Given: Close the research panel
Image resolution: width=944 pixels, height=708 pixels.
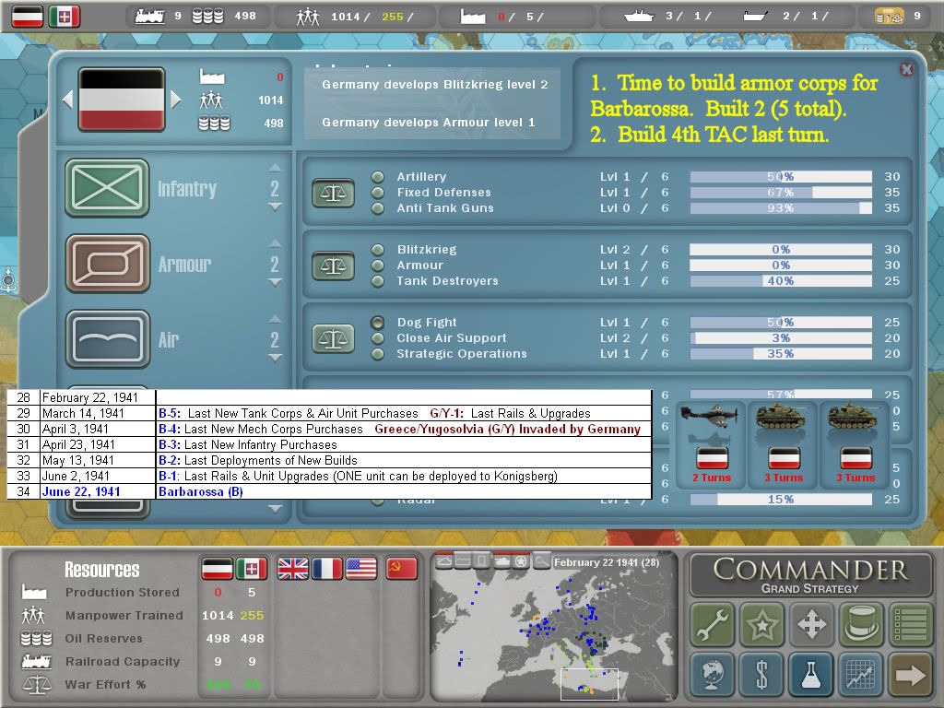Looking at the screenshot, I should (906, 69).
